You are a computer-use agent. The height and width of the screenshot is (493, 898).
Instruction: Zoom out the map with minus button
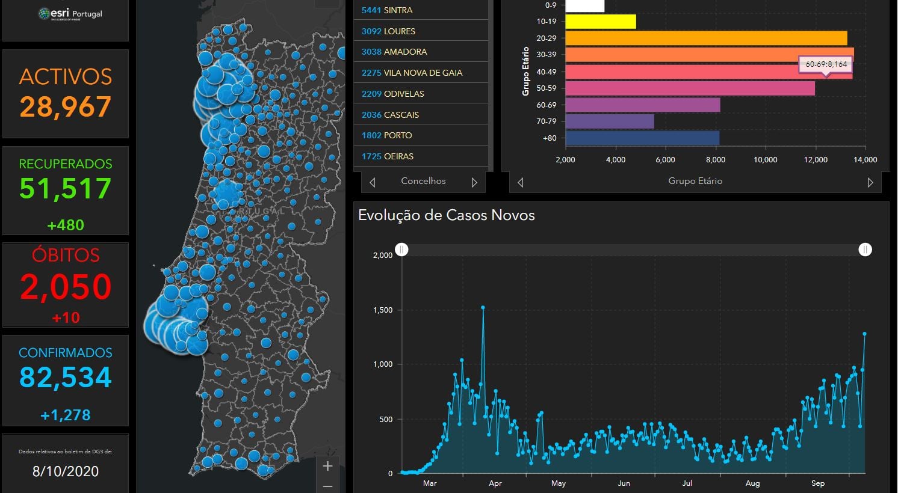(327, 485)
